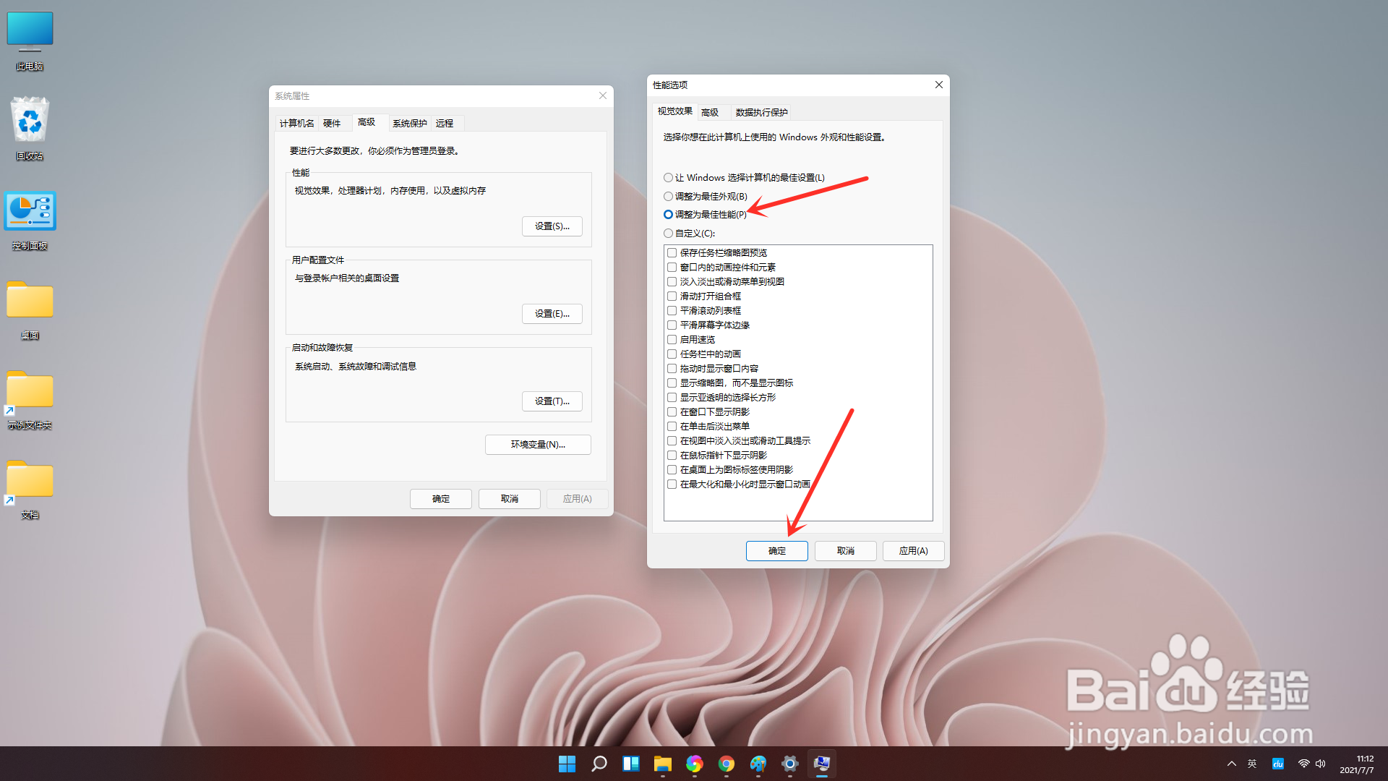
Task: Open the 此电脑 desktop icon
Action: 30,40
